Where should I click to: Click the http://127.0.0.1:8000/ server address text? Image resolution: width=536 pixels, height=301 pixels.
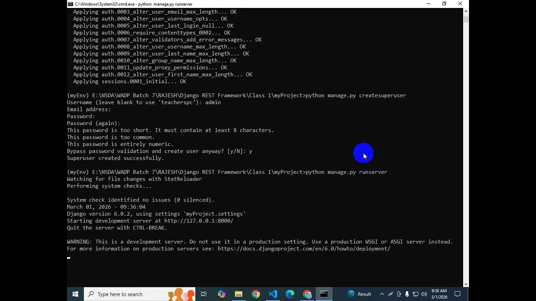(198, 221)
